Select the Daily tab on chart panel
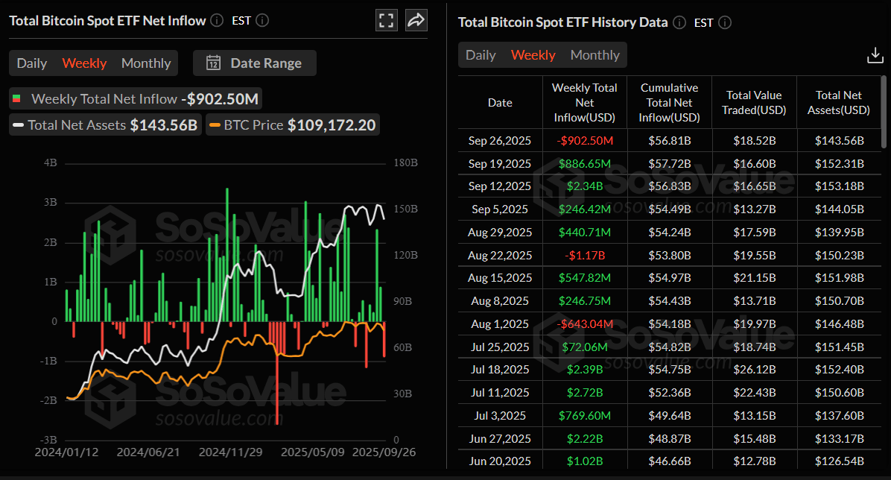 coord(31,63)
